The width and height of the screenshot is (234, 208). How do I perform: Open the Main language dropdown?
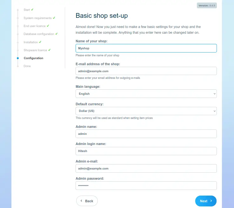pyautogui.click(x=146, y=94)
